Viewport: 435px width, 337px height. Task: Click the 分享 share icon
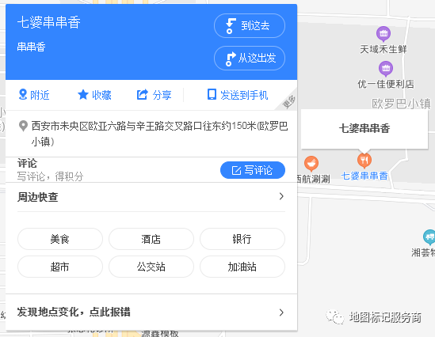pos(143,95)
